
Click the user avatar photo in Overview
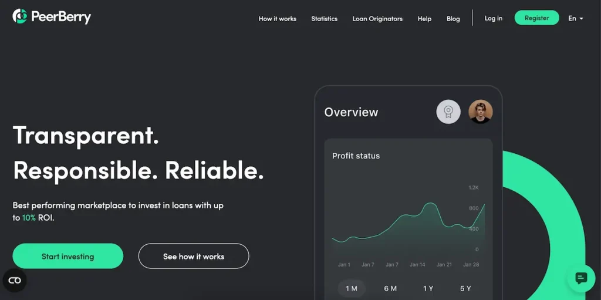coord(481,112)
